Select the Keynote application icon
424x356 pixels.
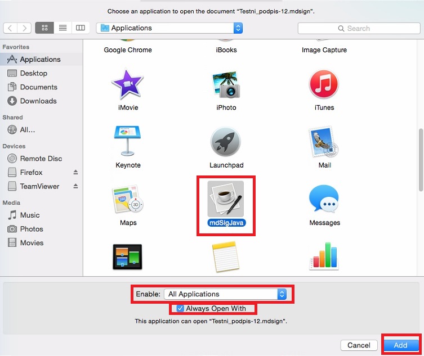128,142
